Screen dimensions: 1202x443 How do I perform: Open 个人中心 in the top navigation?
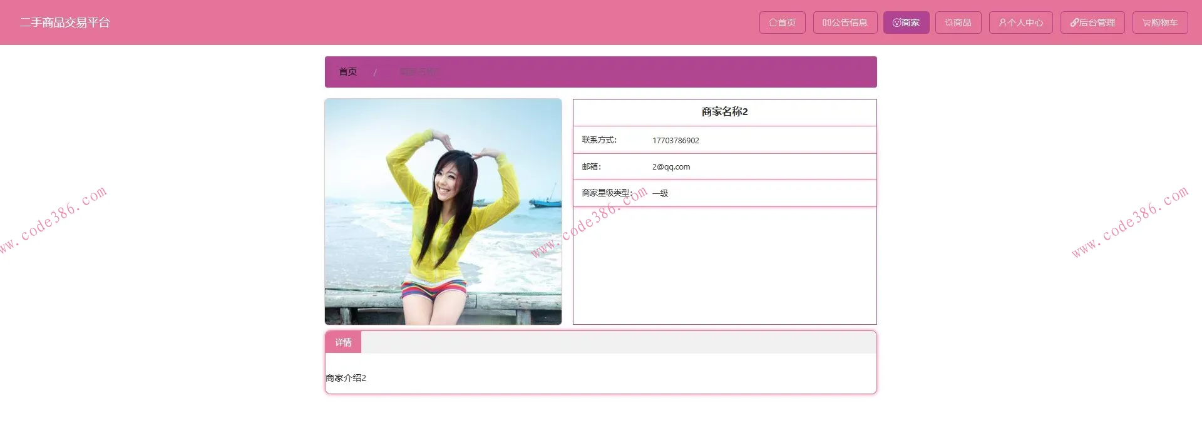[1020, 23]
